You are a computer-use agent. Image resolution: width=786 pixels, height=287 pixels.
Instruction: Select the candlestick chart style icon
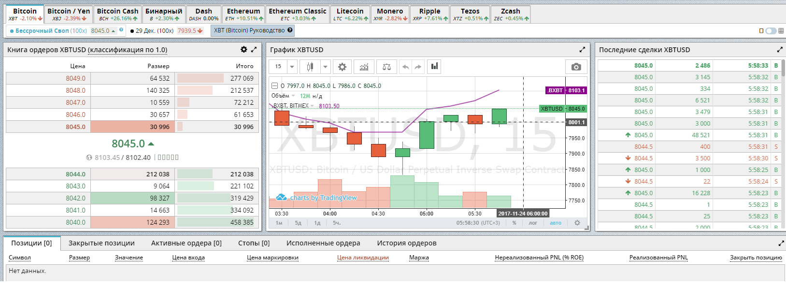(x=310, y=67)
